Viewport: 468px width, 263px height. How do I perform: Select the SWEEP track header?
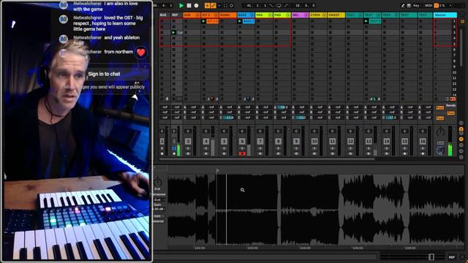[336, 15]
